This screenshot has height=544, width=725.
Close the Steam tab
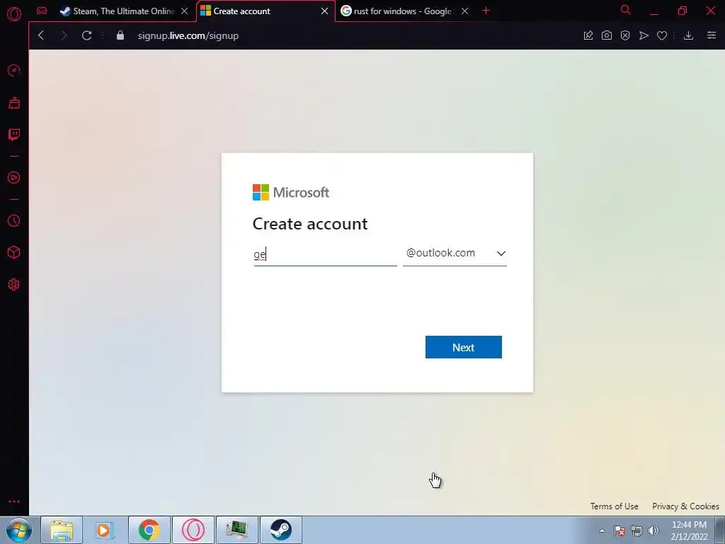point(185,11)
